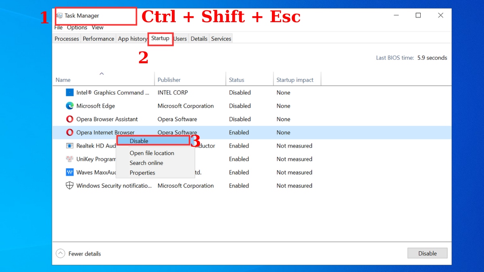Click the Windows Security shield icon

[x=70, y=185]
